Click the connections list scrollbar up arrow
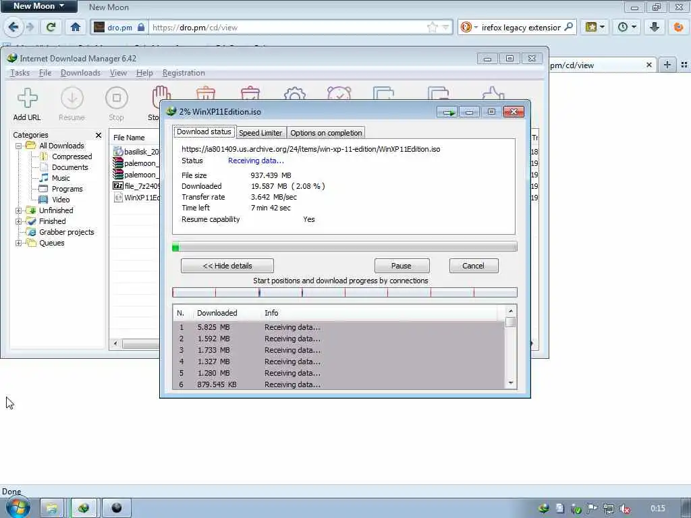This screenshot has width=691, height=518. pyautogui.click(x=510, y=311)
